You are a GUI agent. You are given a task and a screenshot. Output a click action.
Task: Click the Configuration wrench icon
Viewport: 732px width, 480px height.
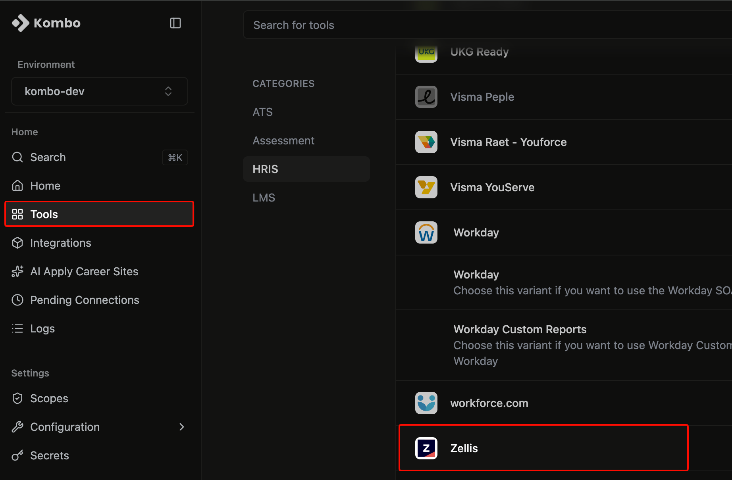coord(17,427)
